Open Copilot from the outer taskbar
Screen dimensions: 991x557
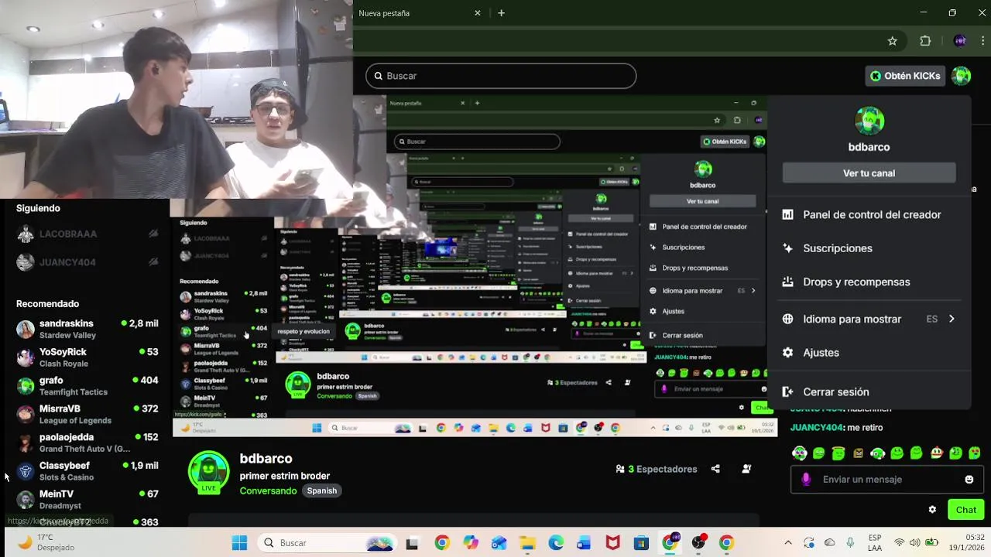point(471,543)
